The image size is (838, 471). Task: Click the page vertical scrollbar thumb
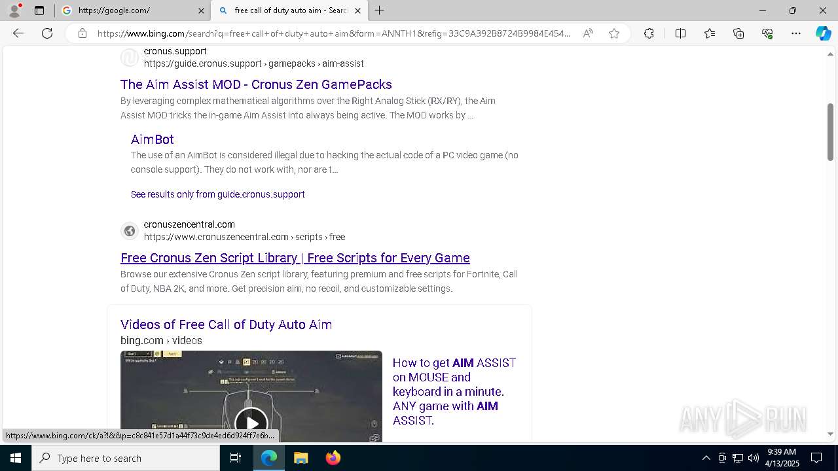[830, 131]
